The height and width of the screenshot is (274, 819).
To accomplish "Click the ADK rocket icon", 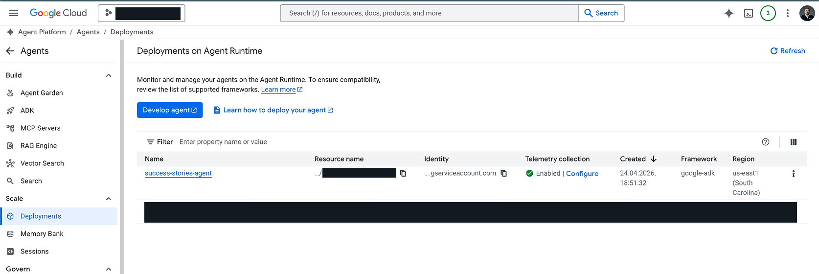I will pyautogui.click(x=10, y=111).
